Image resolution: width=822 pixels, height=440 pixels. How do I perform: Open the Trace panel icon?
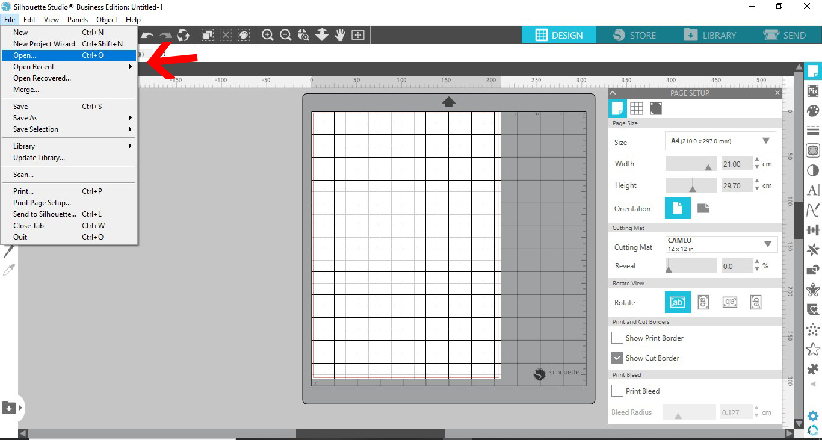[813, 150]
